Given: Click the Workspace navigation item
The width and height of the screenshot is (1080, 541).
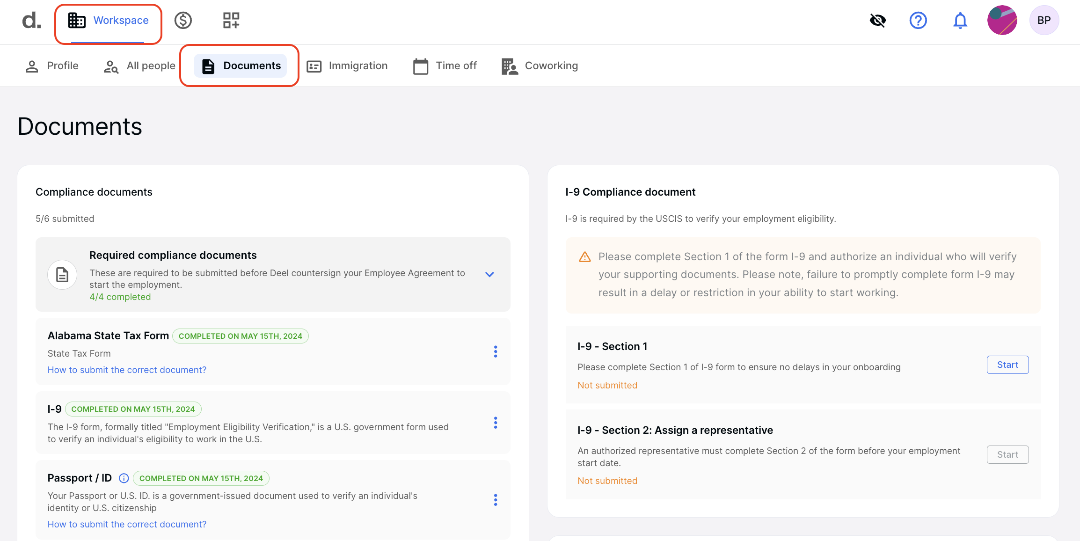Looking at the screenshot, I should click(x=109, y=21).
